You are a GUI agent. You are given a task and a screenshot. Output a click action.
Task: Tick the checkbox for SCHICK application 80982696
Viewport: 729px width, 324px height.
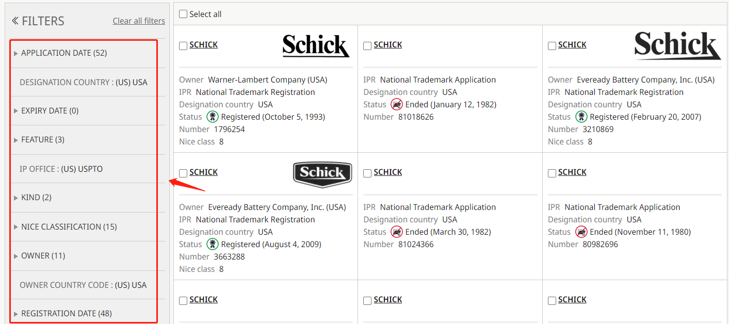pos(552,173)
